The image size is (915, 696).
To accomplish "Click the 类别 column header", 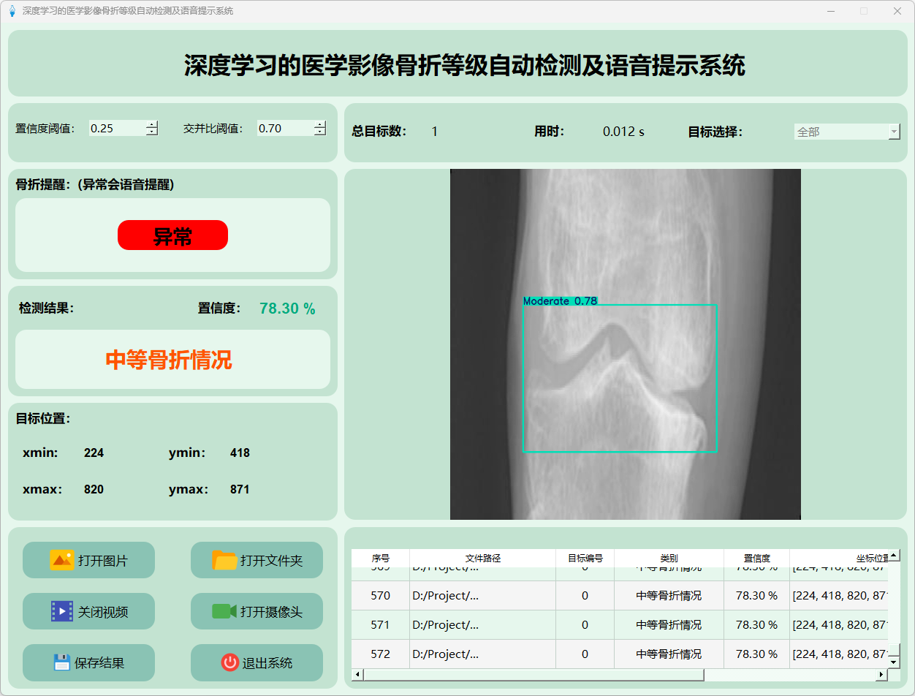I will (669, 558).
